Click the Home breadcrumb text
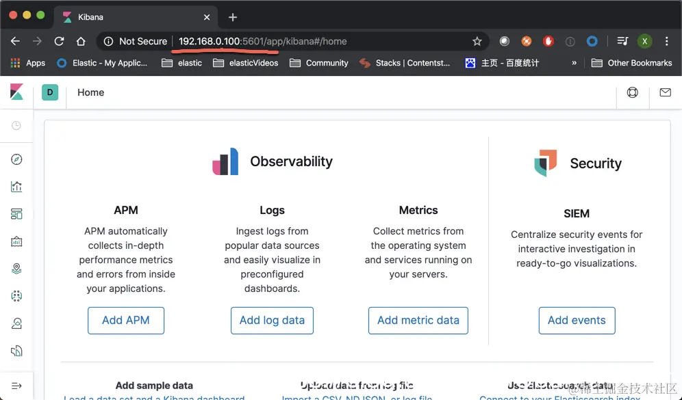The image size is (682, 400). pyautogui.click(x=90, y=92)
